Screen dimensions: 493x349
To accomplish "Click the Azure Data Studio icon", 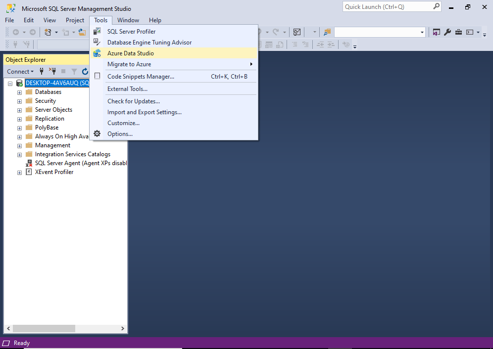I will click(97, 53).
